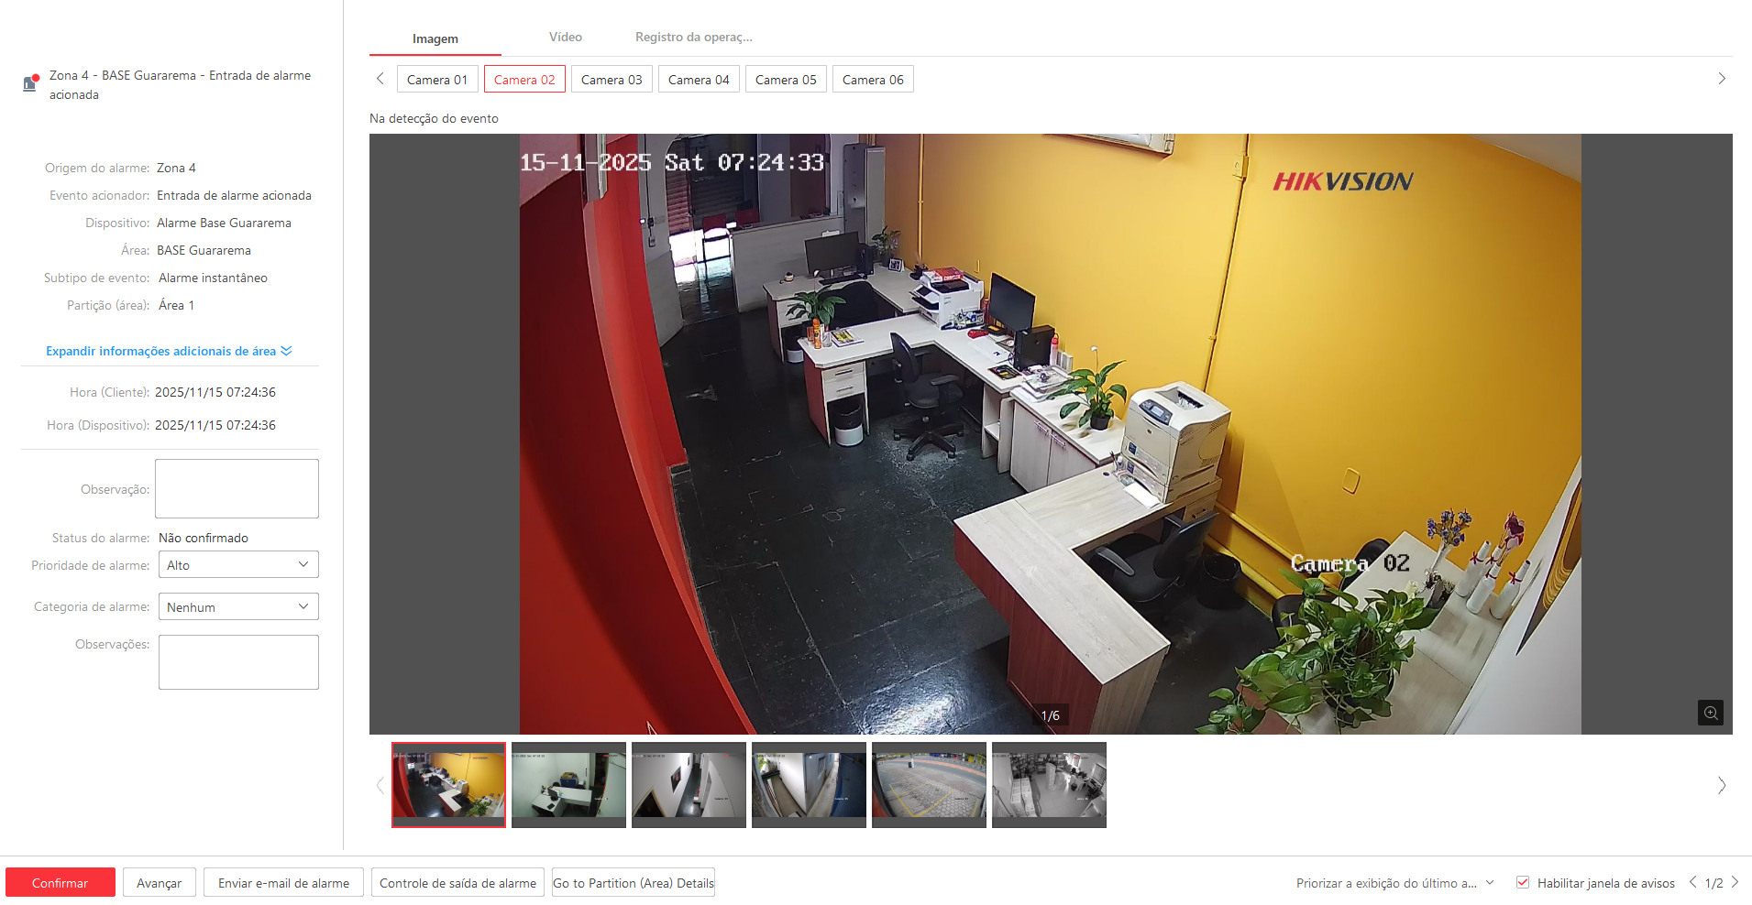This screenshot has height=905, width=1752.
Task: Click Enviar e-mail de alarme button
Action: (283, 883)
